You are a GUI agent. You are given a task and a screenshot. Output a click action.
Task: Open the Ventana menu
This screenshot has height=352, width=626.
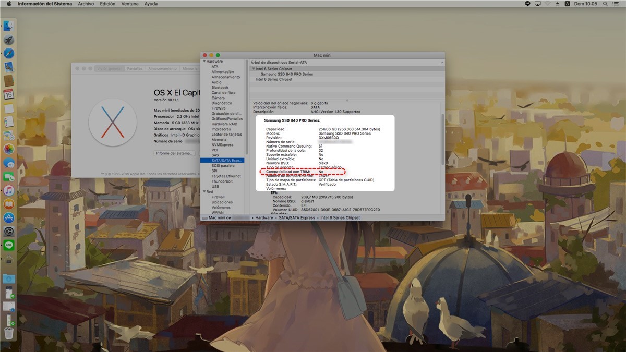click(130, 4)
